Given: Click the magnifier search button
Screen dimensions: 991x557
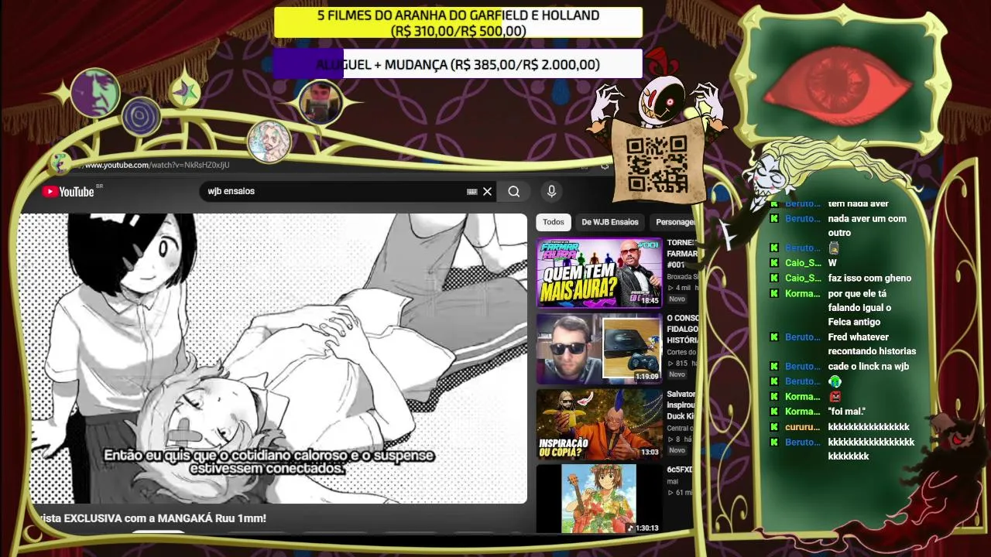Looking at the screenshot, I should (514, 191).
